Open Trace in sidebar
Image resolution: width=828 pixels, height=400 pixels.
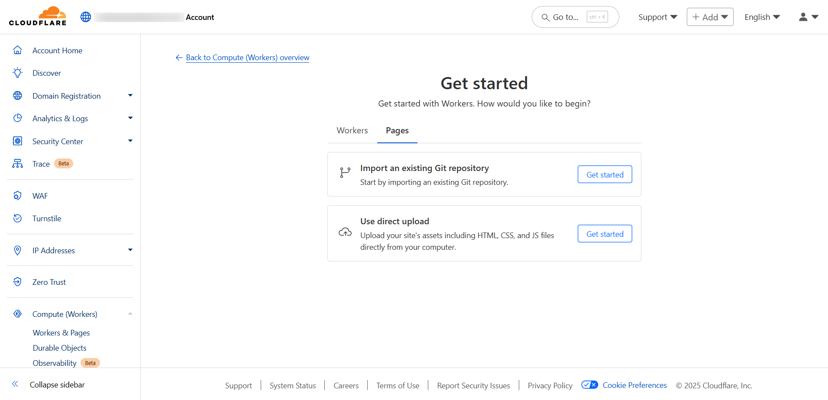coord(41,164)
